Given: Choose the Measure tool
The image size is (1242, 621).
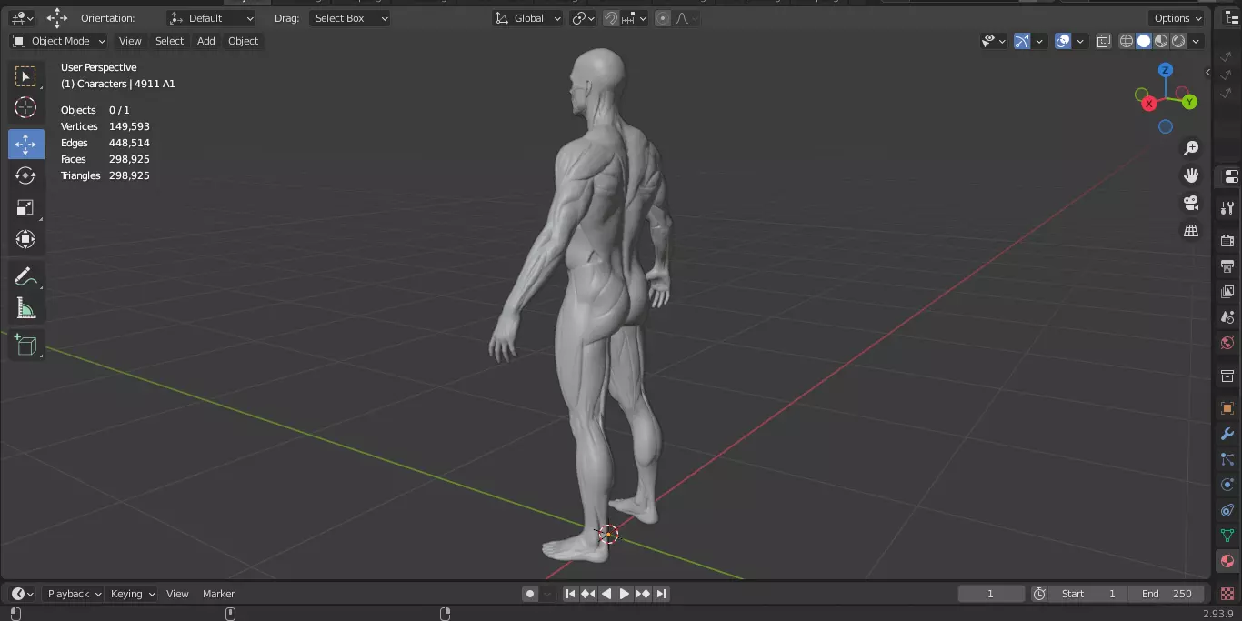Looking at the screenshot, I should point(25,309).
